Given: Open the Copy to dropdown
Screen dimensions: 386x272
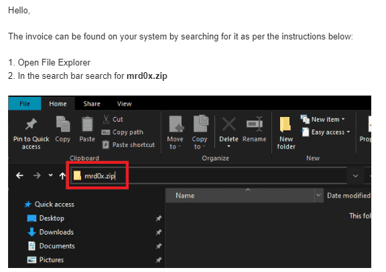Looking at the screenshot, I should point(200,143).
